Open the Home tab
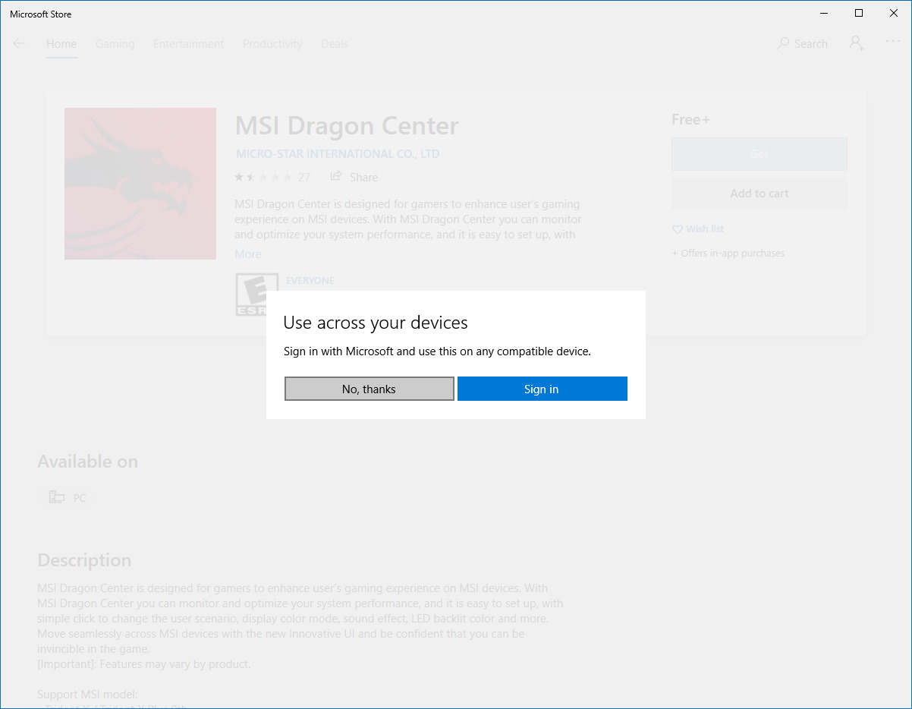This screenshot has height=709, width=912. coord(61,43)
